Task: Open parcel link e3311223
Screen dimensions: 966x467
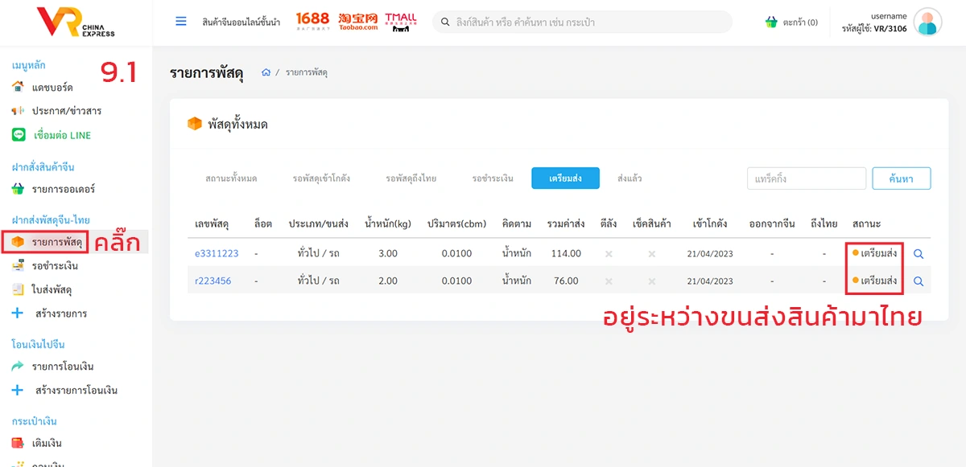Action: click(x=217, y=254)
